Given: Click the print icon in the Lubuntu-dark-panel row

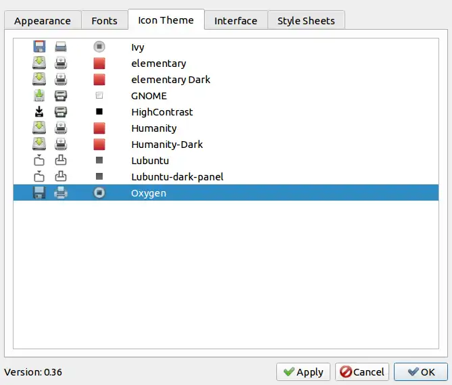Looking at the screenshot, I should [61, 176].
